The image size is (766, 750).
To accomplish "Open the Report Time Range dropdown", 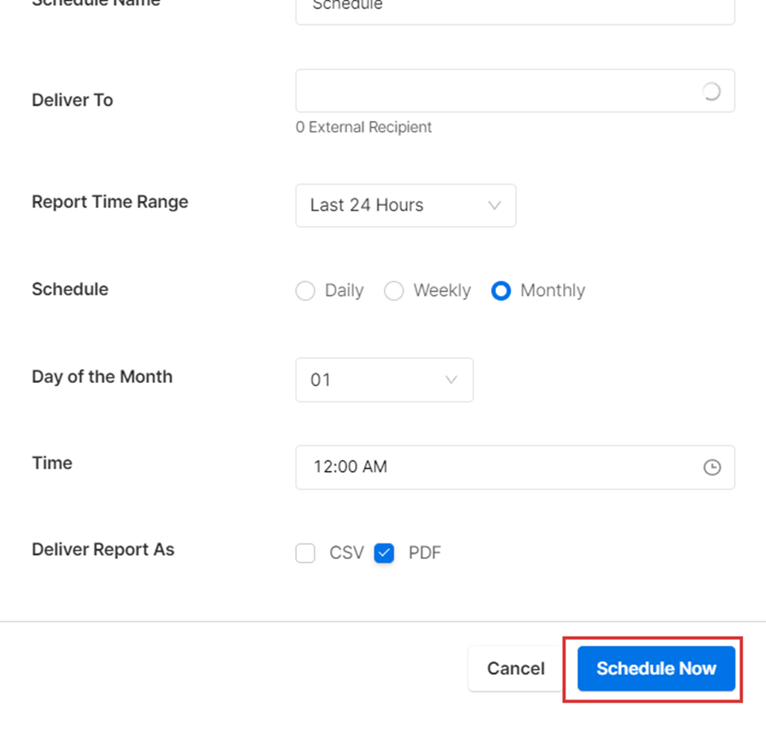I will tap(405, 206).
